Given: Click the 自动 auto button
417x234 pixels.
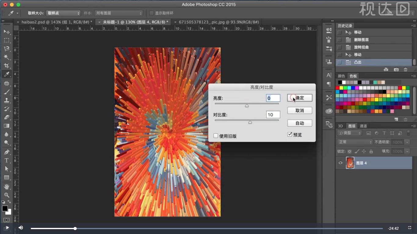Looking at the screenshot, I should [x=300, y=123].
